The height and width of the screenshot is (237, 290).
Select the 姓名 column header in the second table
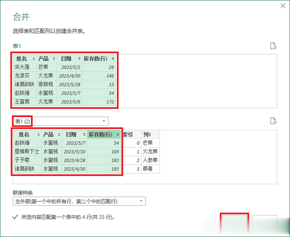click(x=27, y=134)
